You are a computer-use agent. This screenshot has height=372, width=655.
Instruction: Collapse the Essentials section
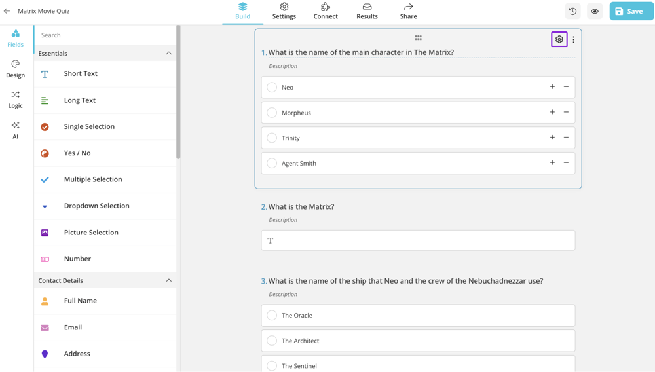[168, 53]
